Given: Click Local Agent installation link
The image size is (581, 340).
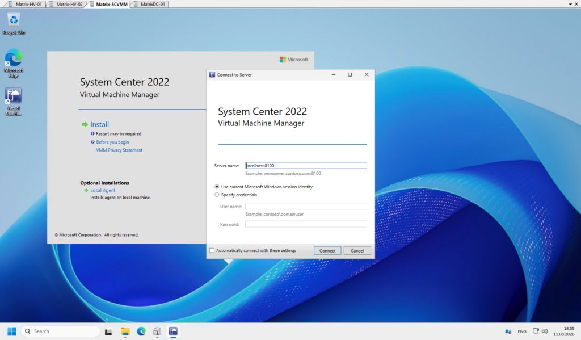Looking at the screenshot, I should click(x=103, y=191).
